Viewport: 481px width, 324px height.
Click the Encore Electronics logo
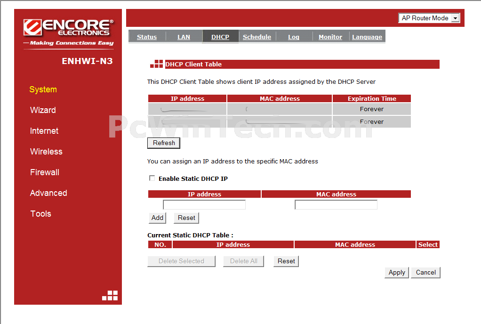tap(69, 33)
